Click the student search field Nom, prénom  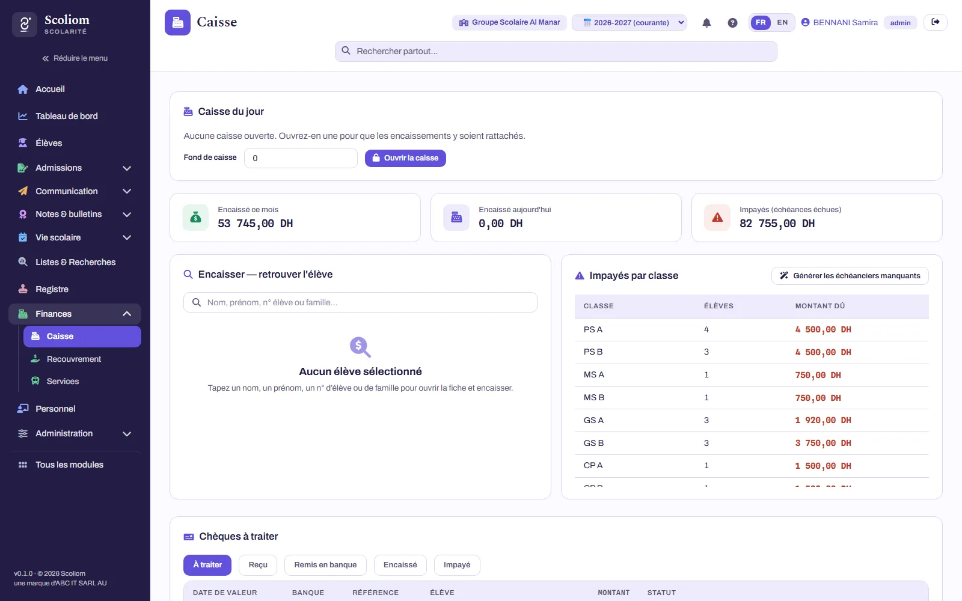pyautogui.click(x=360, y=302)
